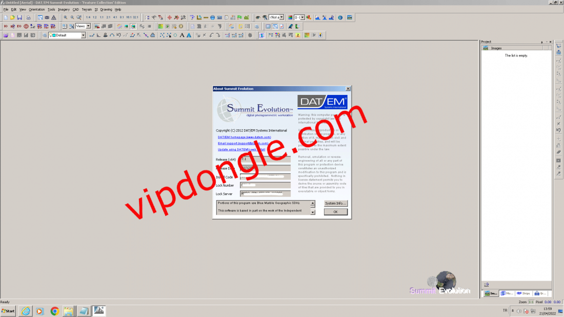
Task: Click the blue information icon on the toolbar
Action: 340,17
